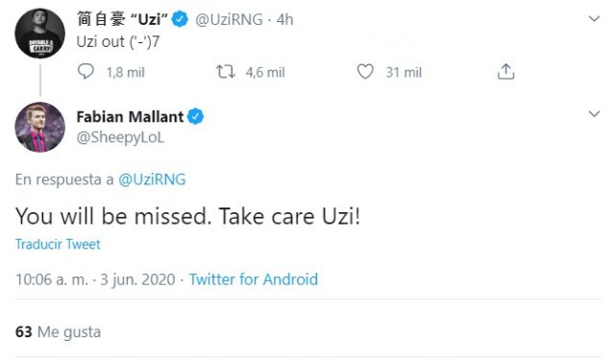This screenshot has height=362, width=615.
Task: Click the 10:06 a. m. 3 jun. 2020 timestamp
Action: (95, 279)
